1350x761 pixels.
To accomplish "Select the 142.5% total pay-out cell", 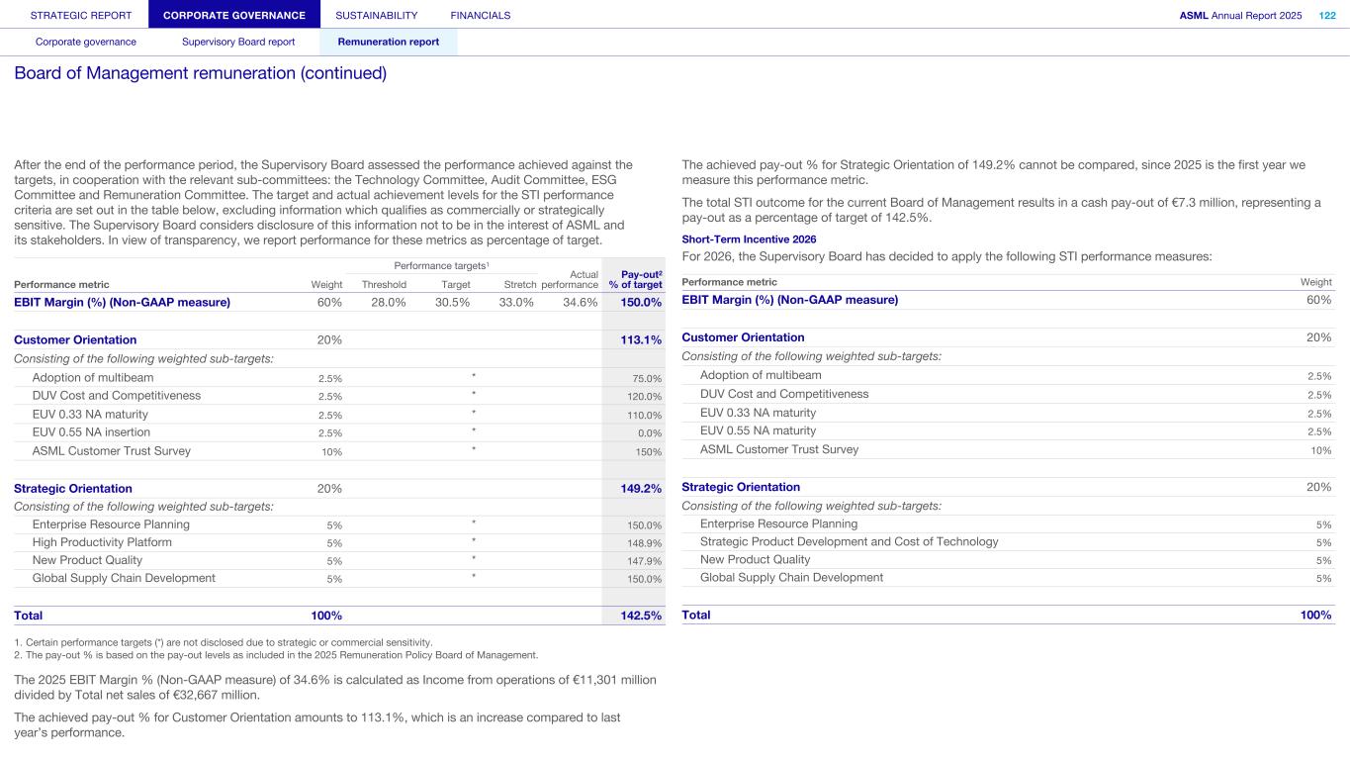I will [x=640, y=616].
